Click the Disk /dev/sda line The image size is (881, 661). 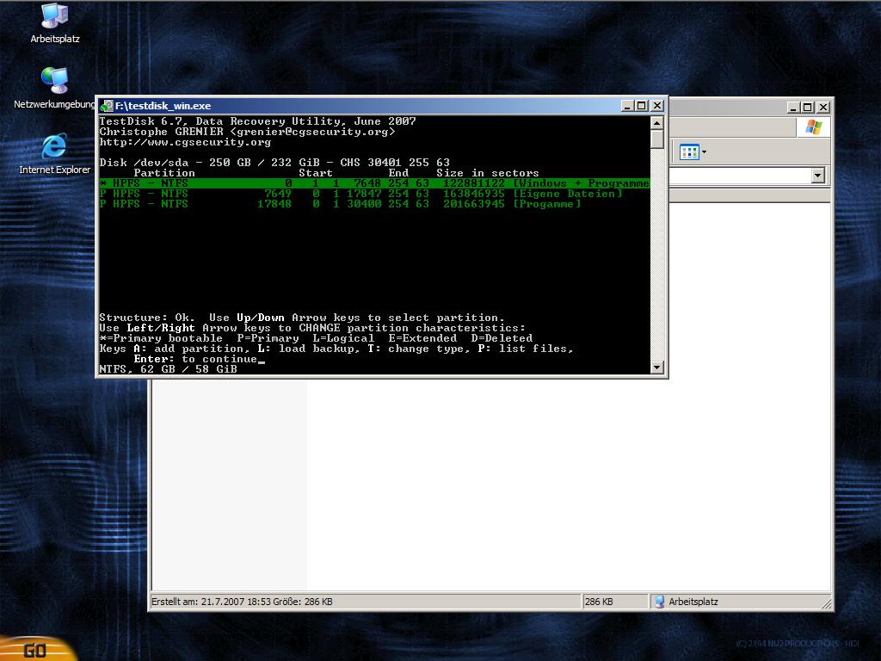(x=274, y=163)
